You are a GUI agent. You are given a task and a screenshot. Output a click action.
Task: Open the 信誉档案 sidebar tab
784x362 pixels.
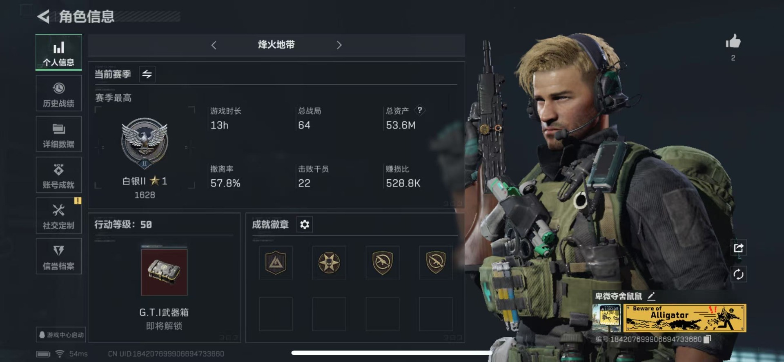coord(59,256)
